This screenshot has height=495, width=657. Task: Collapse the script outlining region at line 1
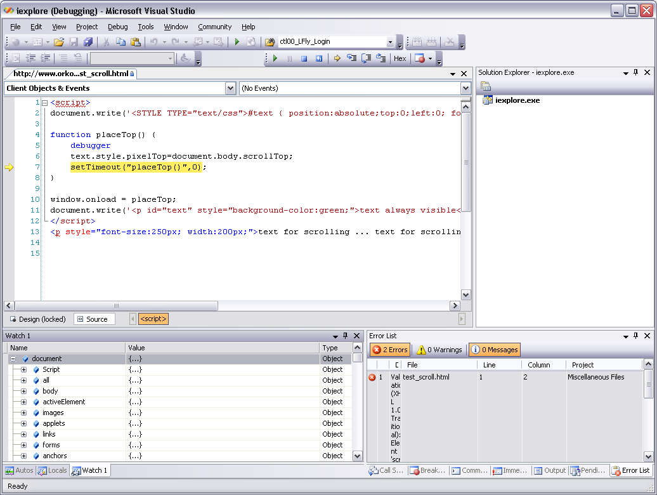point(45,103)
